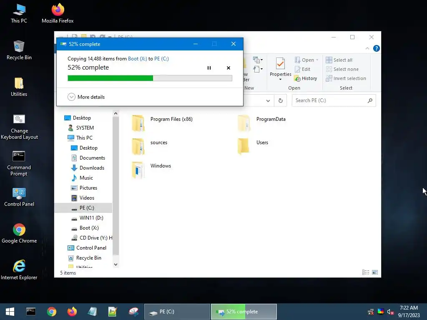Image resolution: width=427 pixels, height=320 pixels.
Task: Click the network tray icon
Action: point(371,312)
